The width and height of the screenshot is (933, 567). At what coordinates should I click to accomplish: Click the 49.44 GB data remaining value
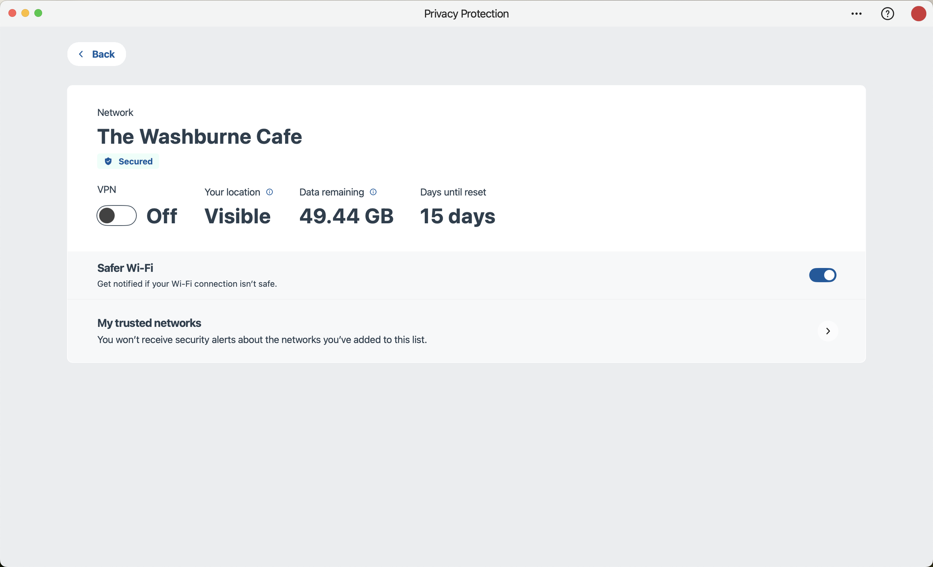click(x=346, y=216)
